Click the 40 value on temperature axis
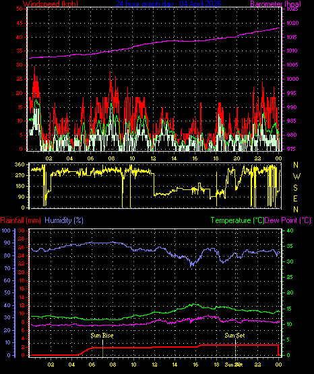 (290, 230)
